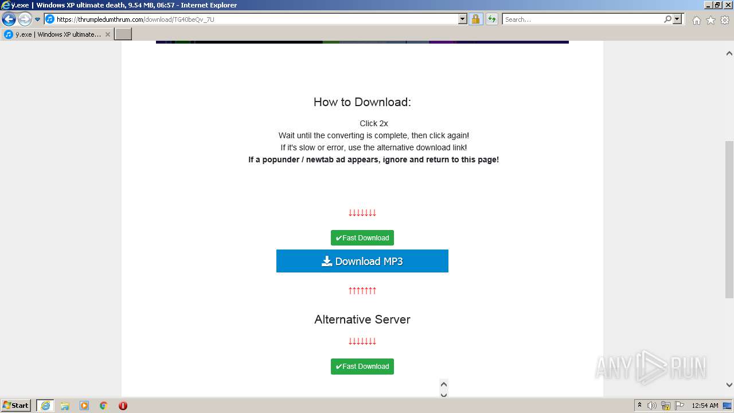Open the media player taskbar icon
Image resolution: width=734 pixels, height=413 pixels.
point(84,406)
